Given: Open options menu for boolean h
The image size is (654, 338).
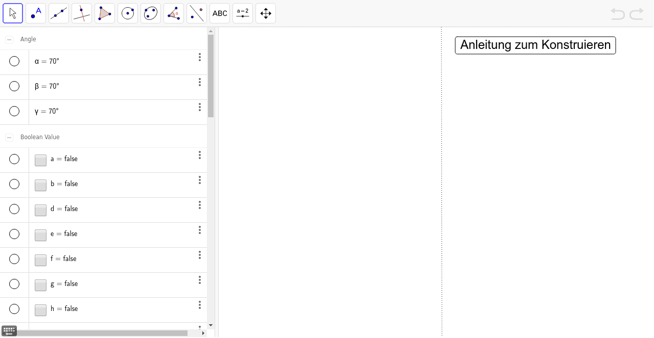Looking at the screenshot, I should pos(200,305).
